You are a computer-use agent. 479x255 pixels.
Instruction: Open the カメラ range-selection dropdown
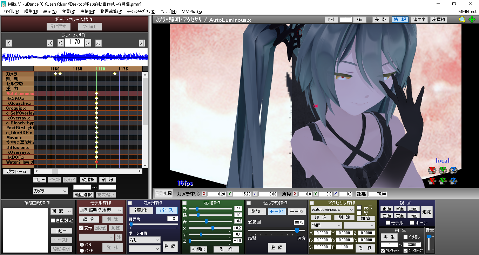[x=50, y=191]
